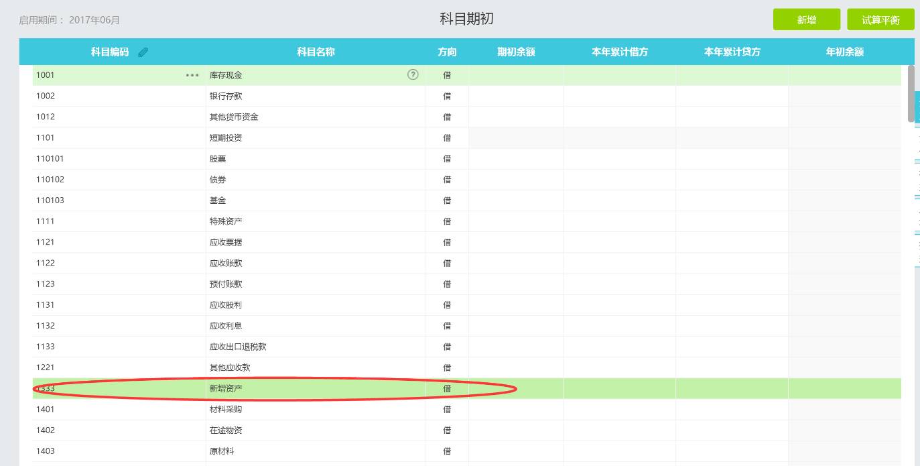This screenshot has height=466, width=920.
Task: Click the 年初余额 column header
Action: pos(844,52)
